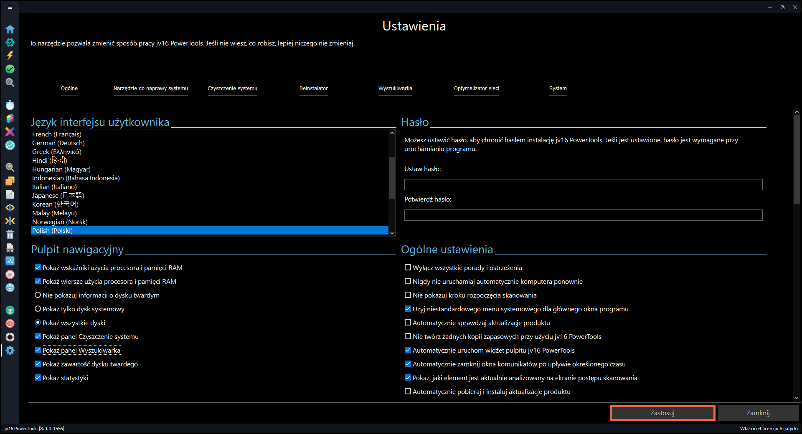Enable Wyłącz wszystkie porady i ostrzeżenia

coord(408,267)
